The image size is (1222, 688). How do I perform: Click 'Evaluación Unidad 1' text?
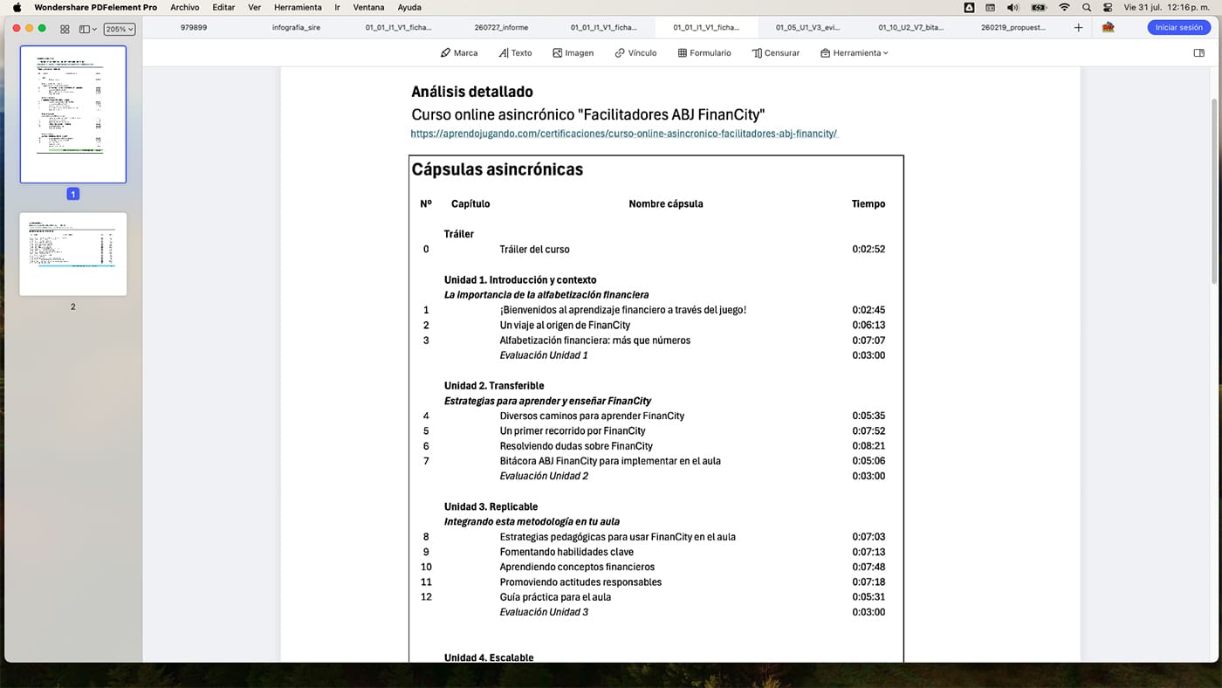point(544,355)
